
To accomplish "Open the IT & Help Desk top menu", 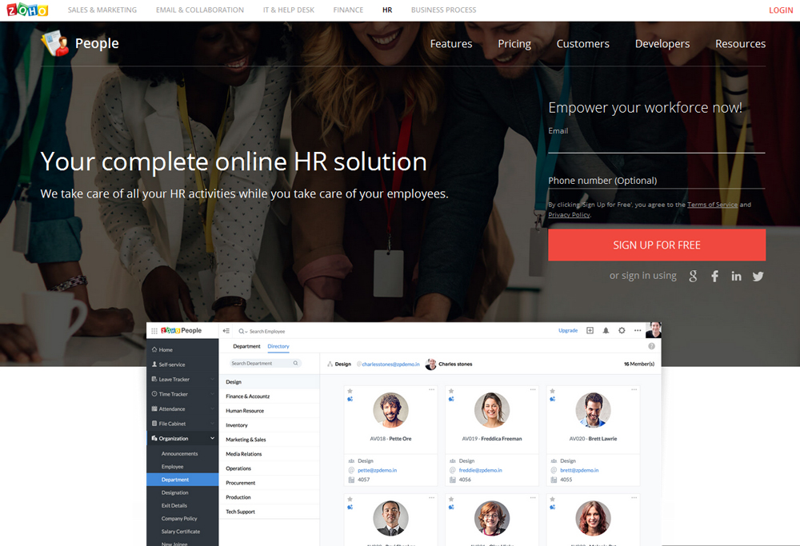I will [x=289, y=10].
